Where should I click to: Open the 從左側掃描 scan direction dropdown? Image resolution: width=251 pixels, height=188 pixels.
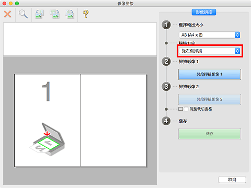(209, 51)
